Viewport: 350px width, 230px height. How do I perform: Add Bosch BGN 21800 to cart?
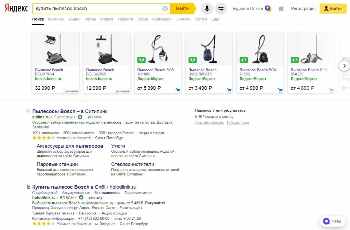[x=280, y=90]
